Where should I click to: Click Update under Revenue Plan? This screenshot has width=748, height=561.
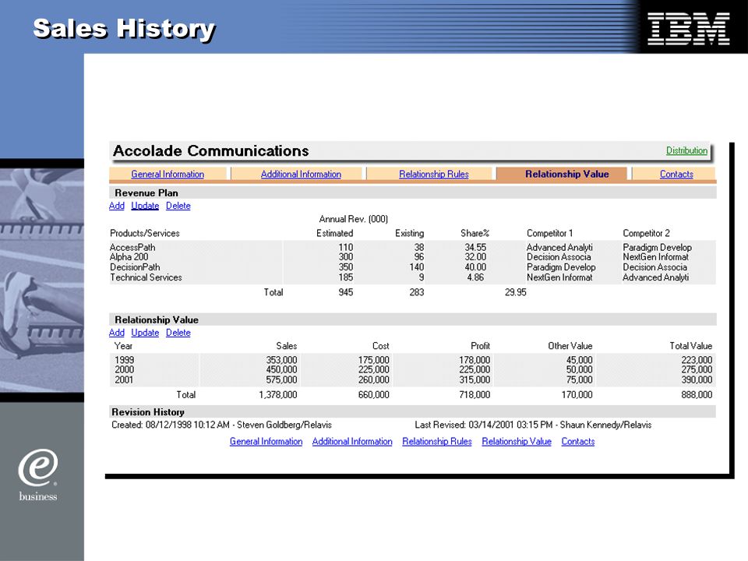tap(145, 206)
